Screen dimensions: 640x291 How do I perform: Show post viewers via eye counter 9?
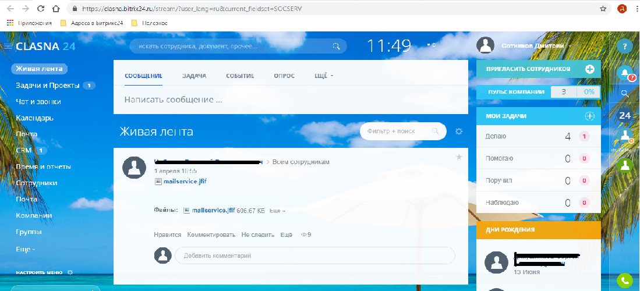click(x=306, y=235)
